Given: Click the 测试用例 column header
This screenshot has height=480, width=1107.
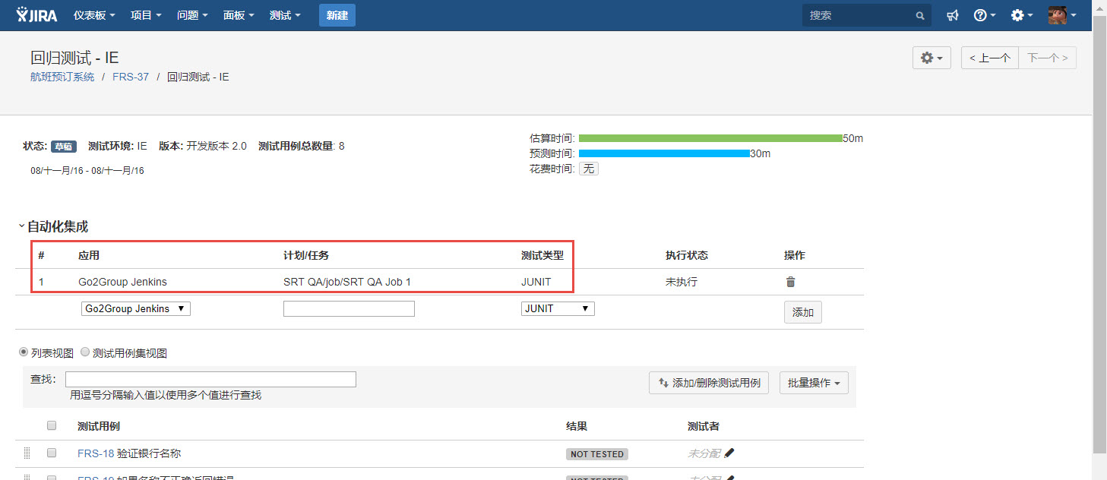Looking at the screenshot, I should click(x=99, y=426).
